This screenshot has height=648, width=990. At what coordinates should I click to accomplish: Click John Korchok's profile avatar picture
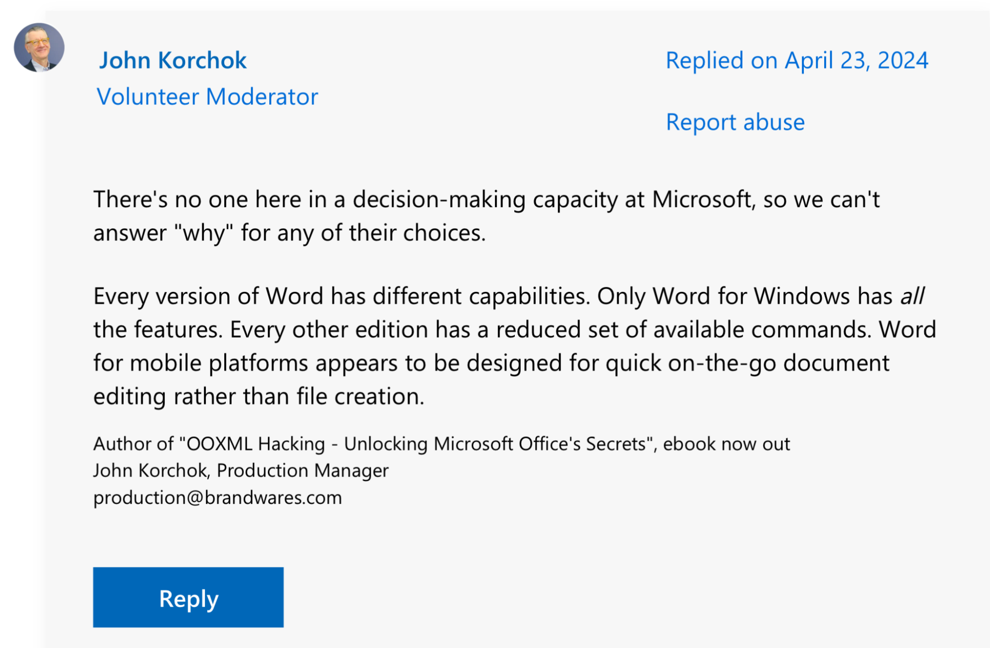(x=39, y=47)
